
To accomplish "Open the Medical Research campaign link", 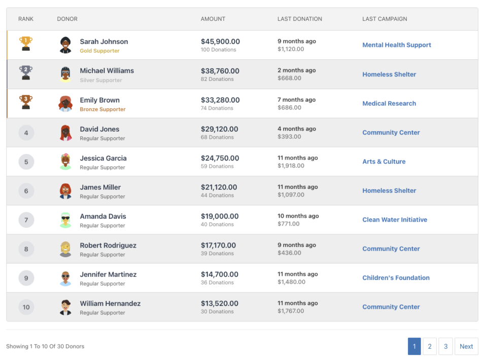I will click(389, 103).
